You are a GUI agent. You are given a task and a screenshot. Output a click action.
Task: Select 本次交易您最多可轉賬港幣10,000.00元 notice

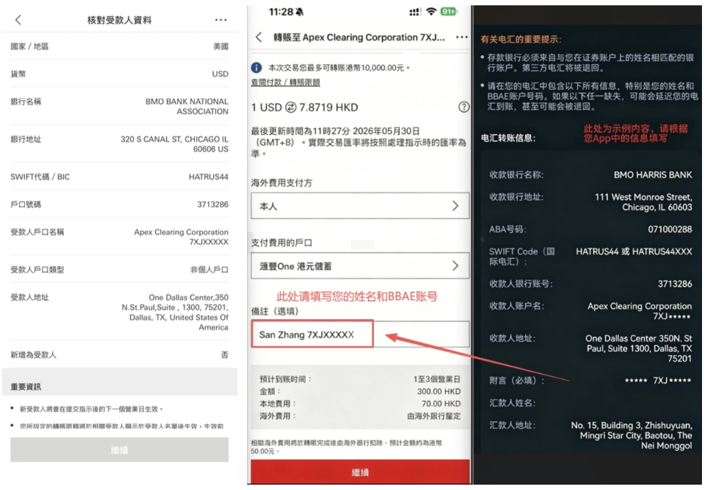(339, 67)
